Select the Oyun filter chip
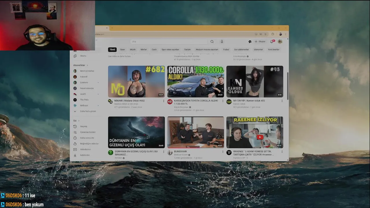This screenshot has height=208, width=370. (x=123, y=49)
